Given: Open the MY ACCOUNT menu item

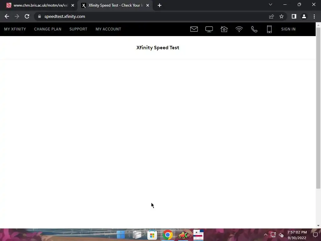Looking at the screenshot, I should [108, 29].
